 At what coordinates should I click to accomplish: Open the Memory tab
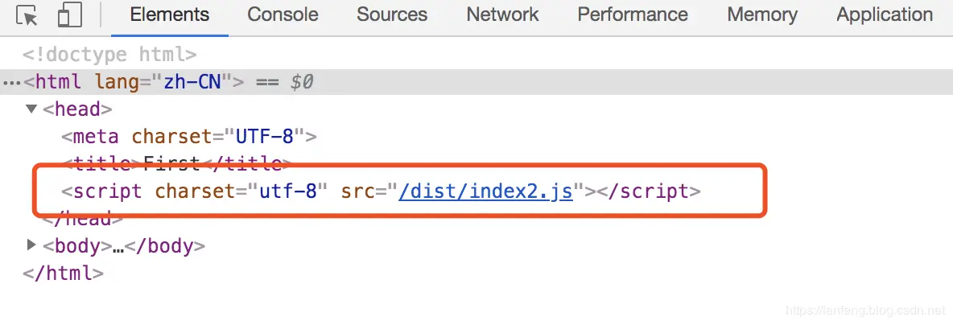coord(762,14)
